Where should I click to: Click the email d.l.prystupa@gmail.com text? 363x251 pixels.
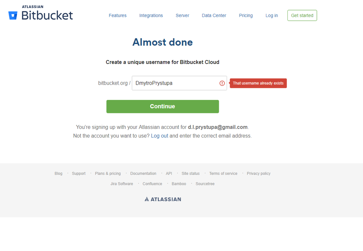point(218,127)
